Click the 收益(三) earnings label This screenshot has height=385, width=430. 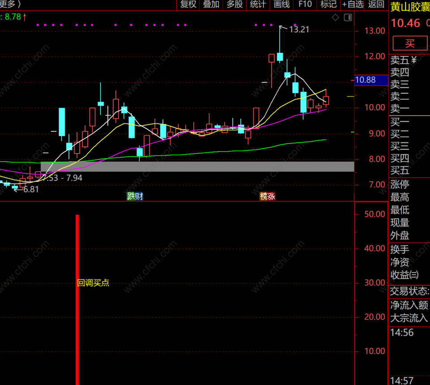coord(404,275)
